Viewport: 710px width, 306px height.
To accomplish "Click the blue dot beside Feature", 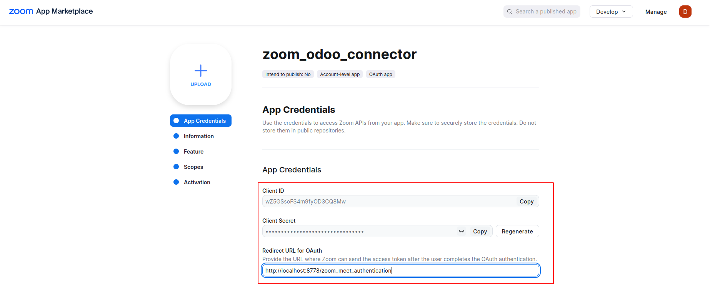I will (176, 151).
